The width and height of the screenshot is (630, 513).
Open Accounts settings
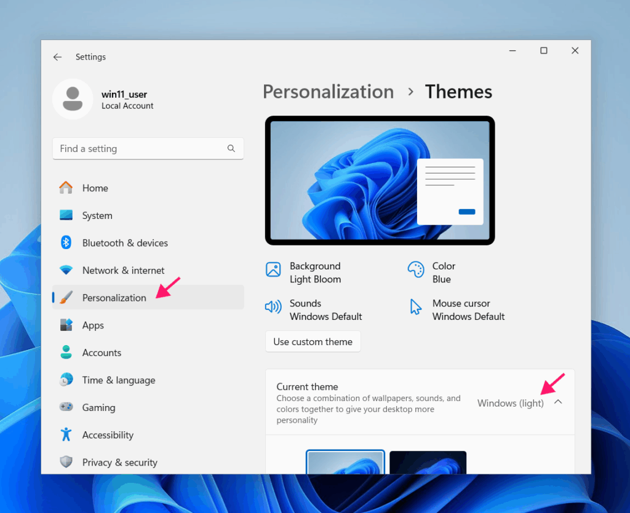[148, 352]
